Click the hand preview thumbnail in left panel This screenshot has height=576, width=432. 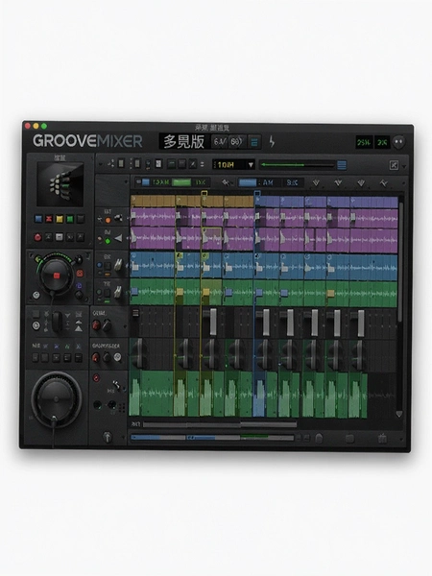pos(60,183)
